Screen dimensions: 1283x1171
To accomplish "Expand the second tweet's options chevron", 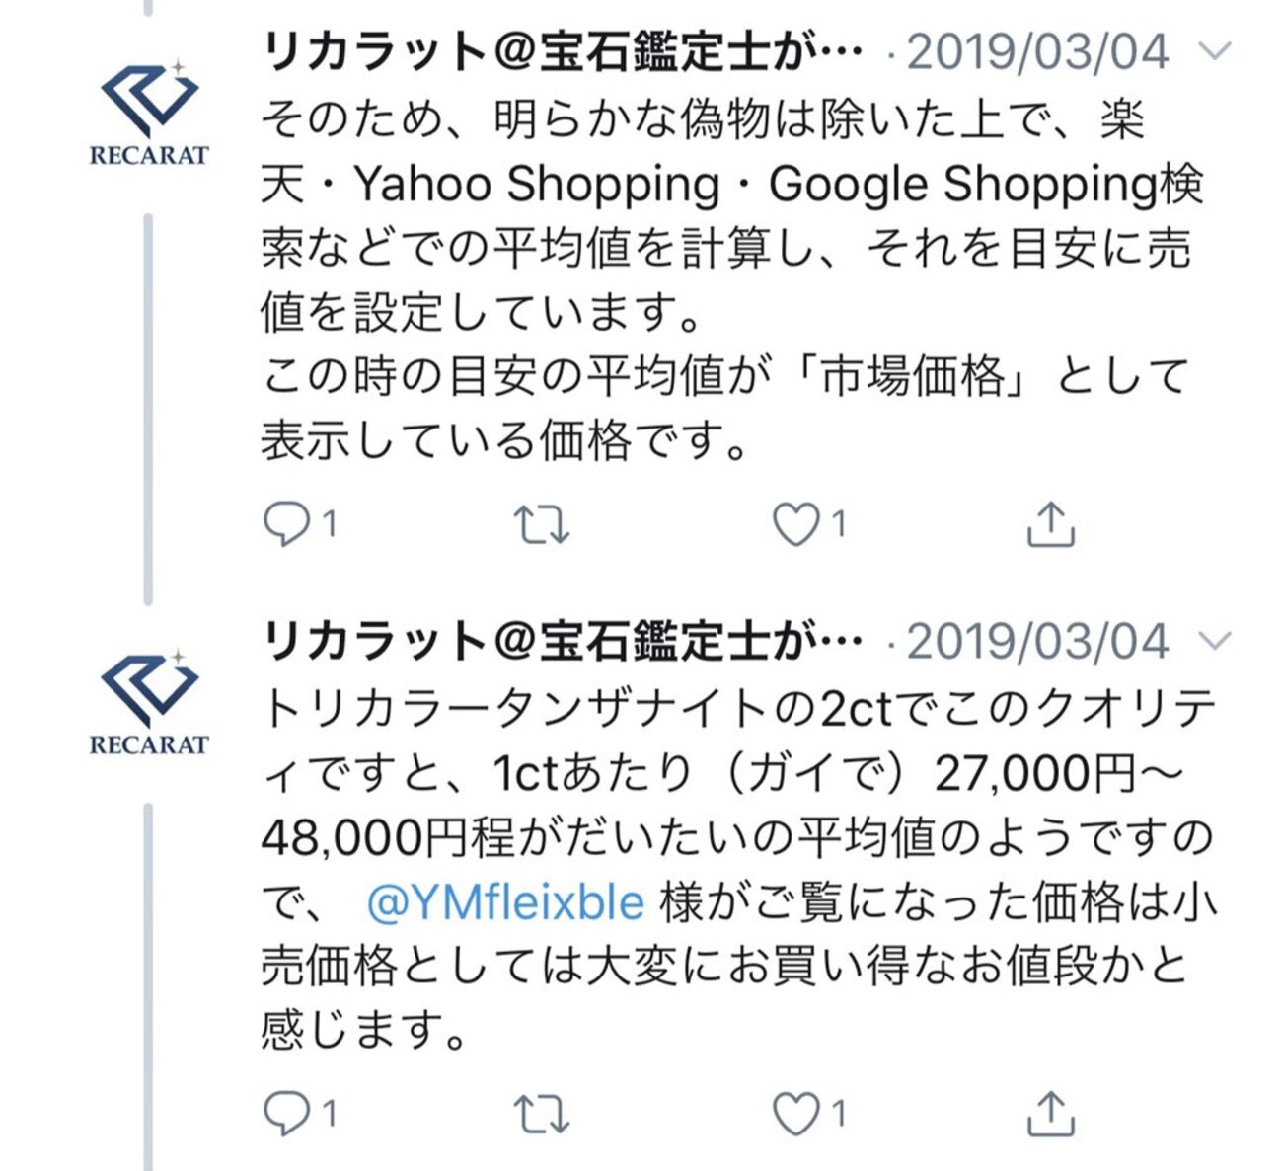I will pos(1215,641).
